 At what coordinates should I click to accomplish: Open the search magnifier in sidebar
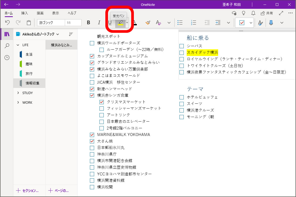(x=7, y=46)
